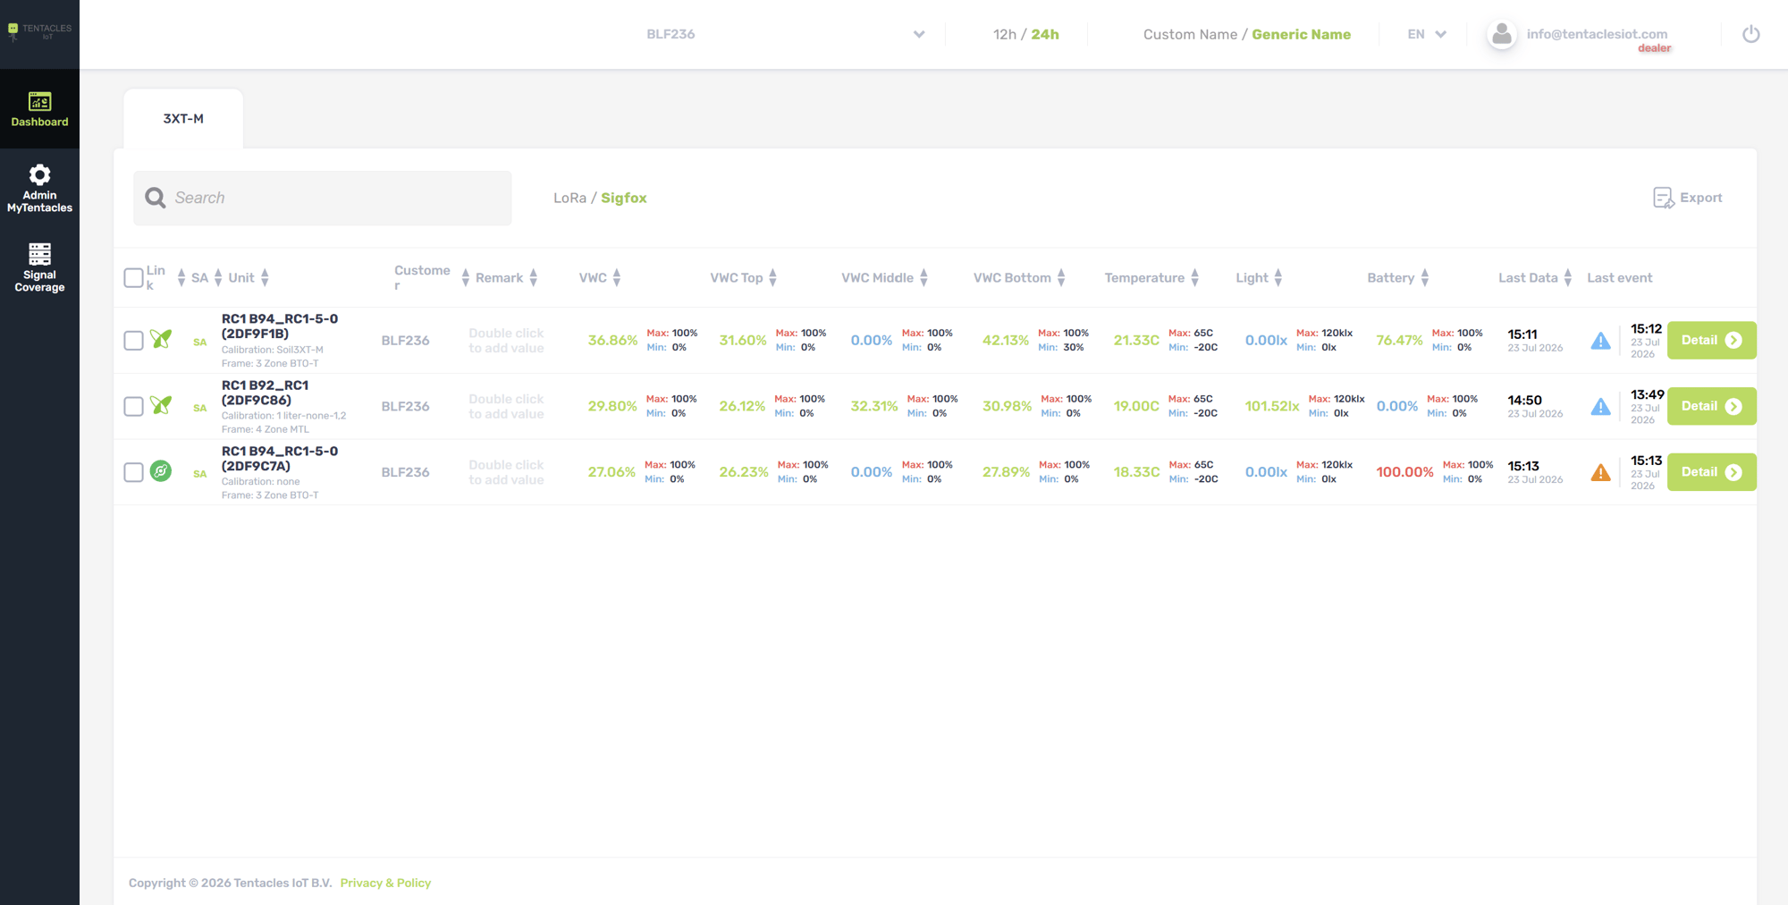The width and height of the screenshot is (1788, 905).
Task: Click the power logout icon
Action: pyautogui.click(x=1750, y=34)
